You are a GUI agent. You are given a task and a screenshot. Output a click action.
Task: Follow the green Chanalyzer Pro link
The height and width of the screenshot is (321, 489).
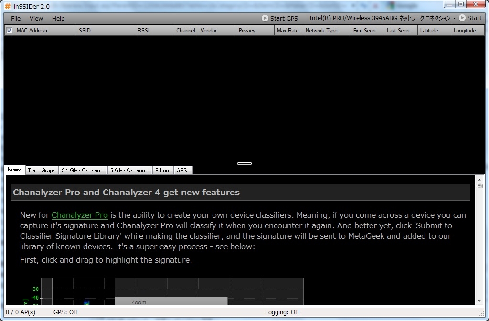coord(80,215)
